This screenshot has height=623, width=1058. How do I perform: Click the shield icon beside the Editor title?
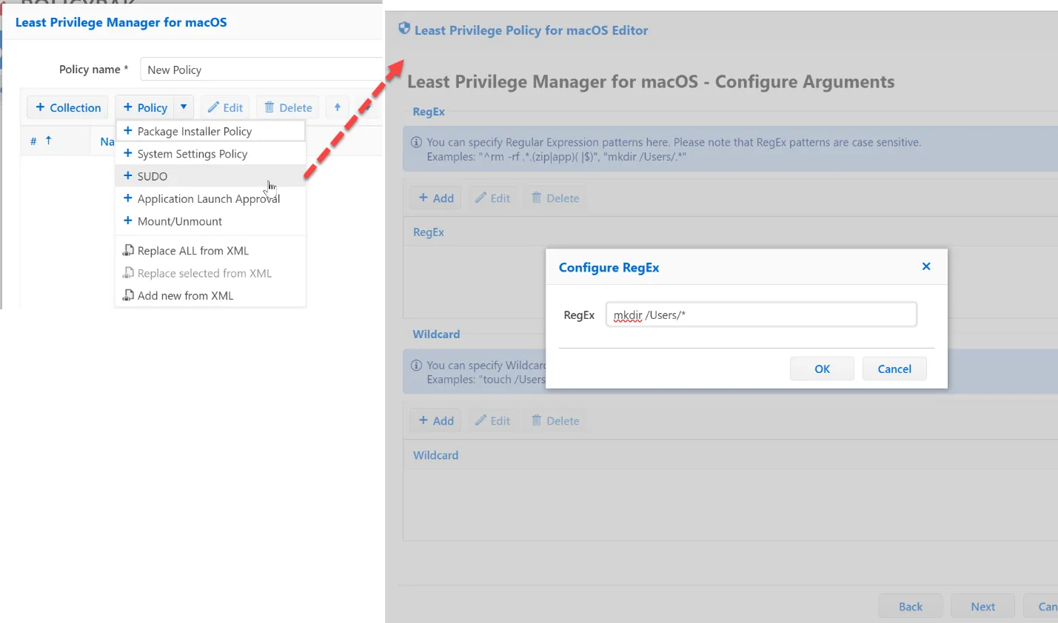[x=404, y=29]
